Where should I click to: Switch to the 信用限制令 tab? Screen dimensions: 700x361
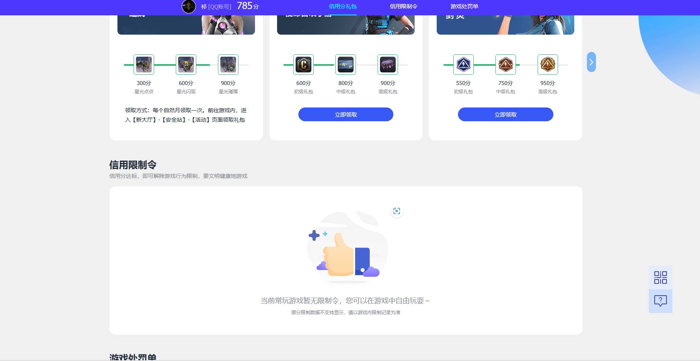[404, 6]
